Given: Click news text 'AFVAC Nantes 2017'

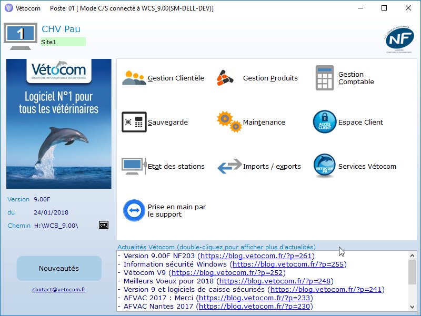Looking at the screenshot, I should [158, 306].
